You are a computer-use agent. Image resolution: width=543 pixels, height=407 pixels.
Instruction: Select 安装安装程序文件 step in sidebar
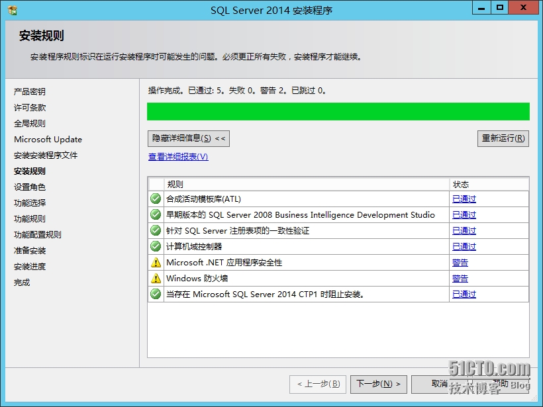(46, 156)
